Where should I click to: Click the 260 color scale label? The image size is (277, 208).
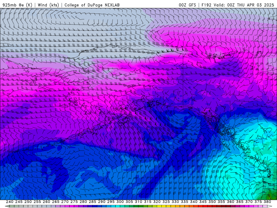click(46, 202)
